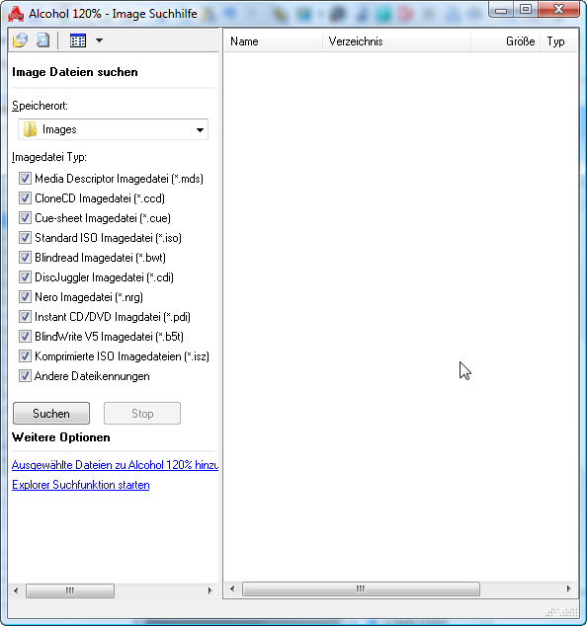Sort results by Verzeichnis column
The width and height of the screenshot is (587, 626).
[x=396, y=41]
